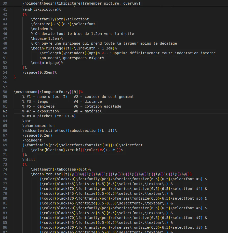Click line number 75 in the gutter
Viewport: 228px width, 233px height.
point(5,174)
